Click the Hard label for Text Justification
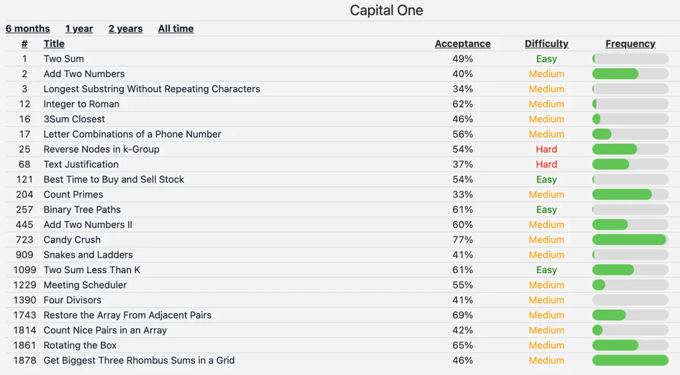680x375 pixels. click(546, 164)
